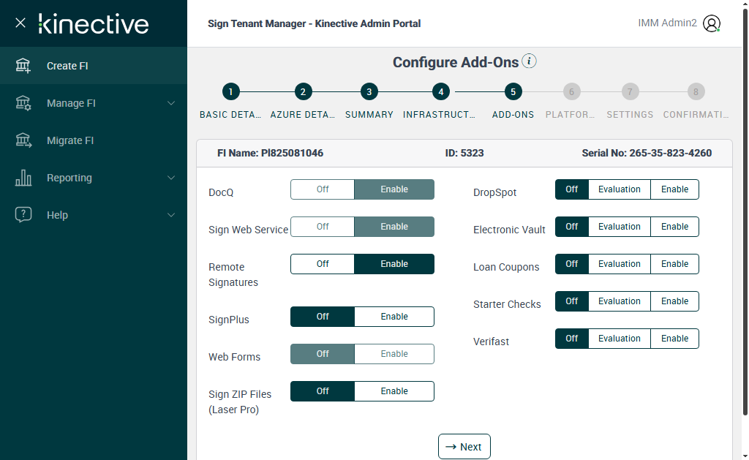Viewport: 749px width, 460px height.
Task: Turn Remote Signatures Off
Action: click(323, 264)
